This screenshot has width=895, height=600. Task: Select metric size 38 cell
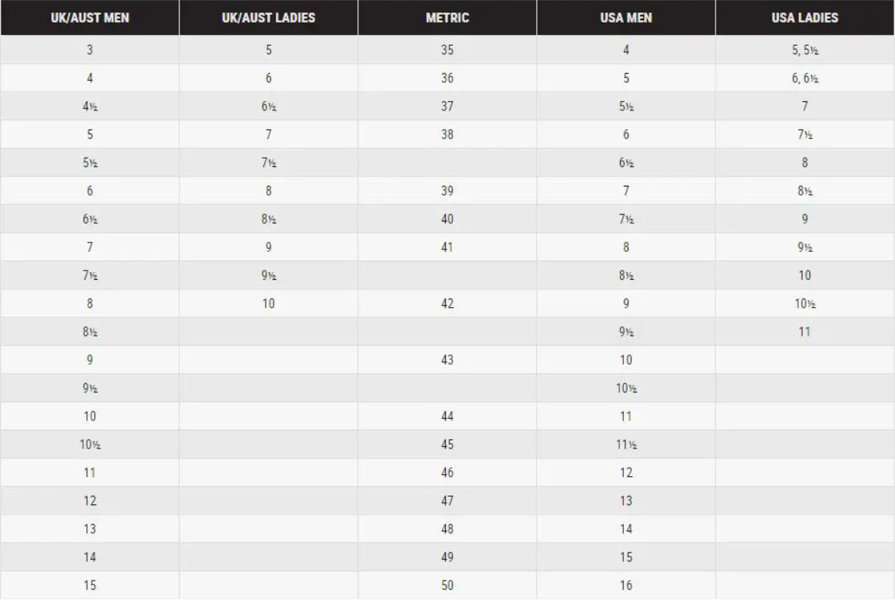pyautogui.click(x=447, y=134)
